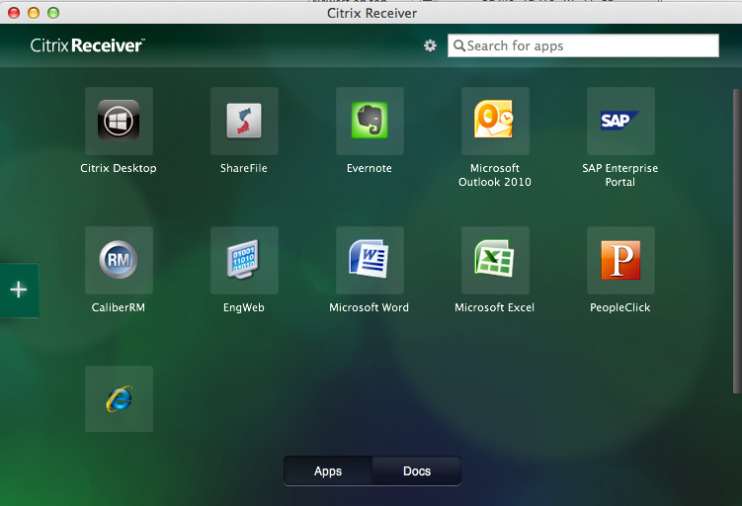Viewport: 742px width, 506px height.
Task: Open the PeopleClick app icon
Action: [x=620, y=260]
